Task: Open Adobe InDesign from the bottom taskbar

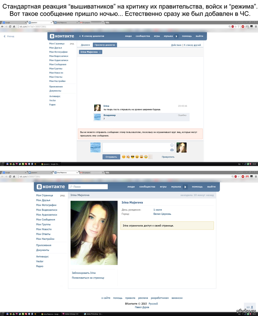Action: tap(73, 314)
